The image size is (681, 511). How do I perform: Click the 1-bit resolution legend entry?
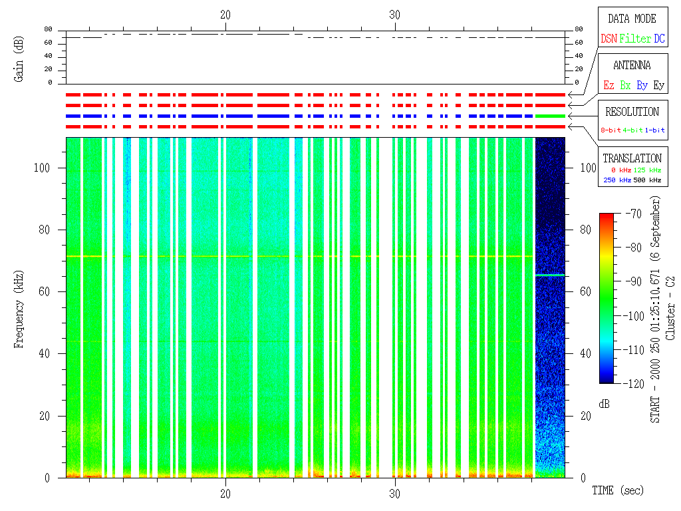pos(655,130)
